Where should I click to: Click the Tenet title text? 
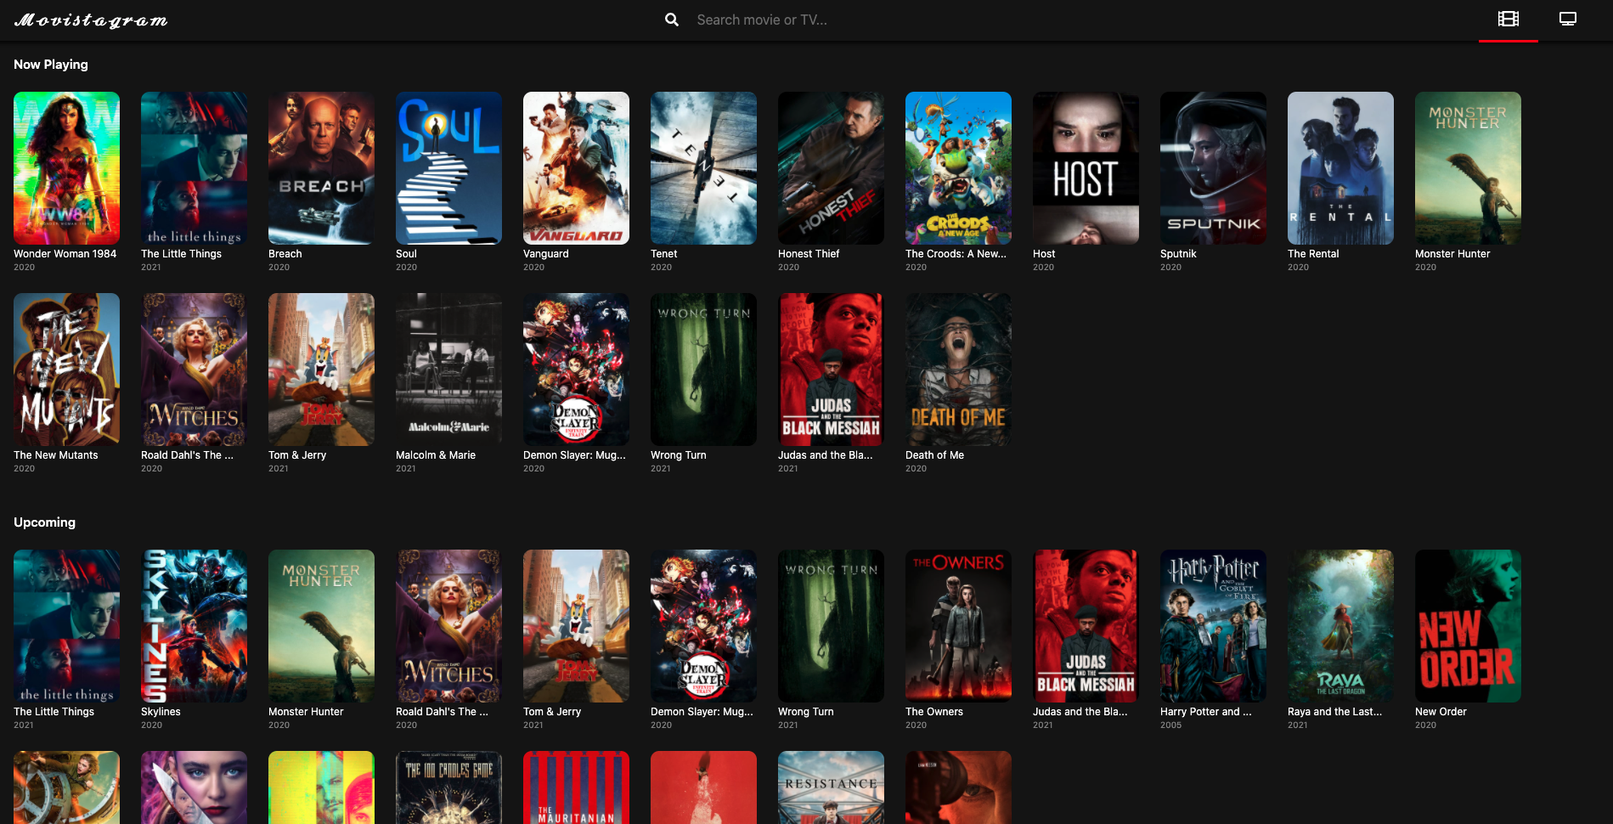pyautogui.click(x=663, y=254)
